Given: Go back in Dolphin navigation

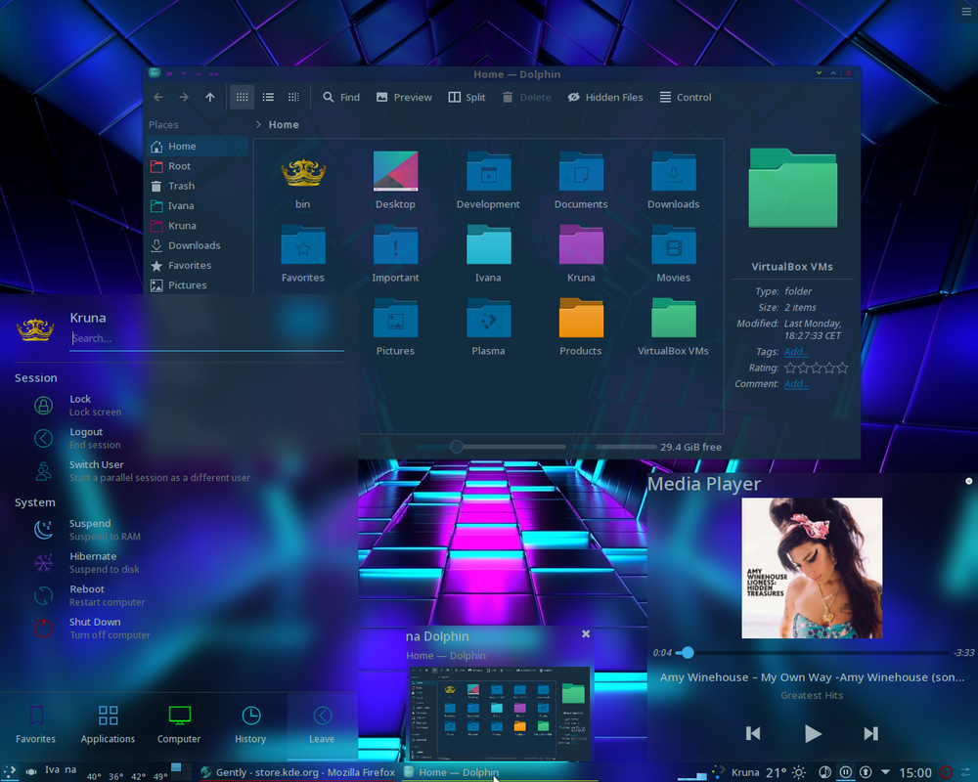Looking at the screenshot, I should pyautogui.click(x=158, y=98).
